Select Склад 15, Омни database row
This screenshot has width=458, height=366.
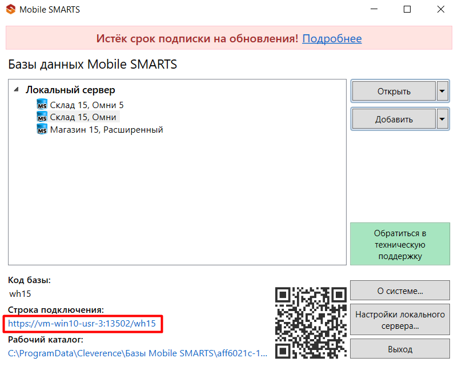pyautogui.click(x=83, y=117)
